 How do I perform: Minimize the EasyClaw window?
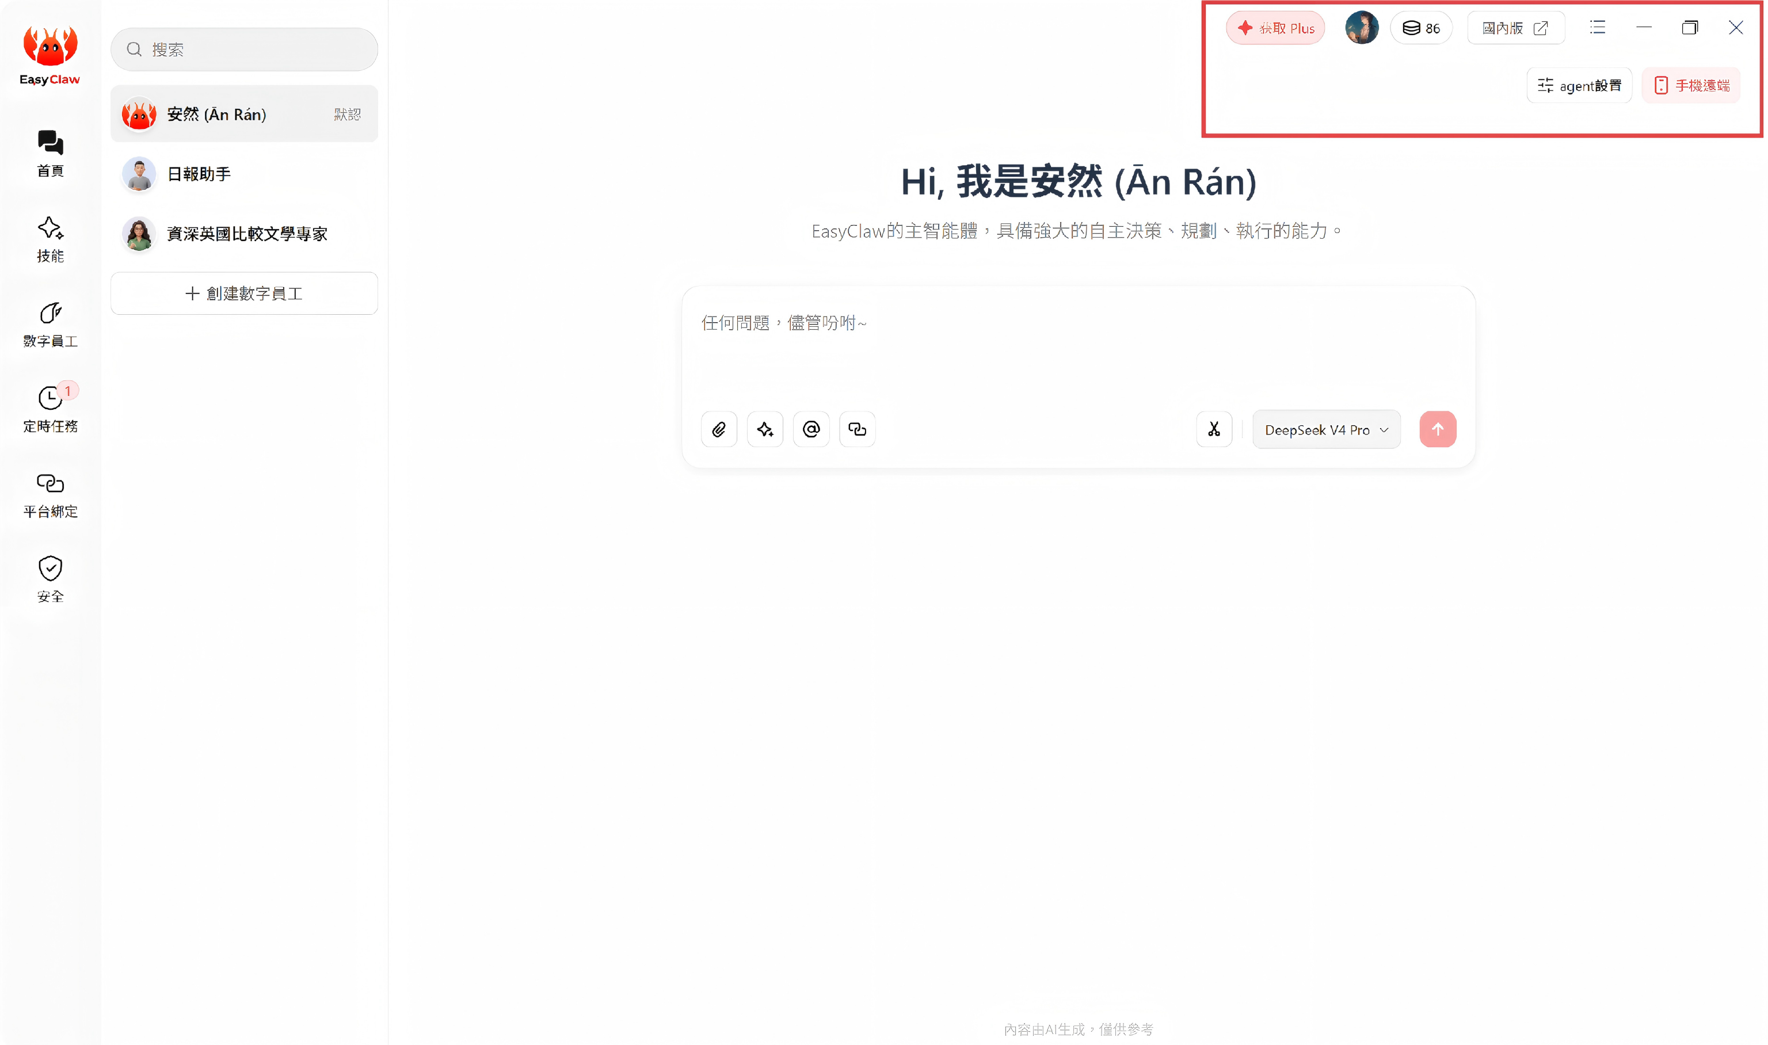(x=1643, y=28)
